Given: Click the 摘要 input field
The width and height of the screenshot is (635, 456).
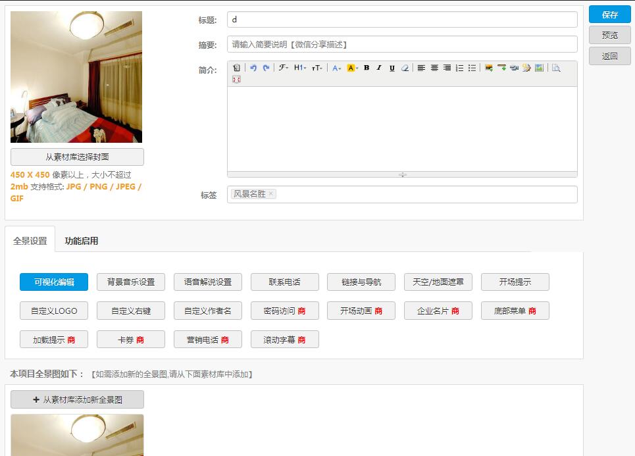Looking at the screenshot, I should tap(402, 45).
